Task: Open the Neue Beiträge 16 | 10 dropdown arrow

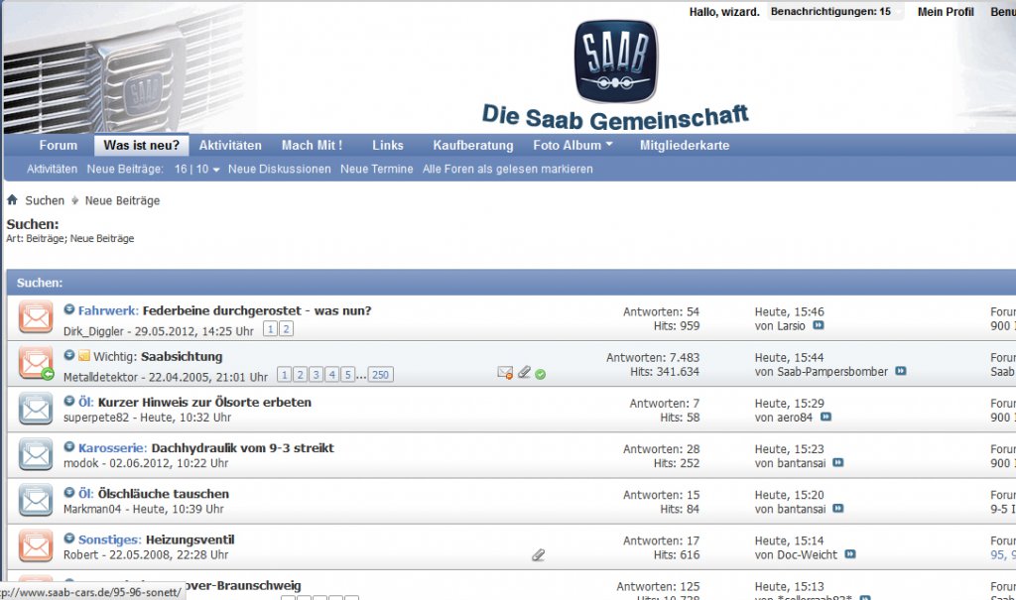Action: 215,170
